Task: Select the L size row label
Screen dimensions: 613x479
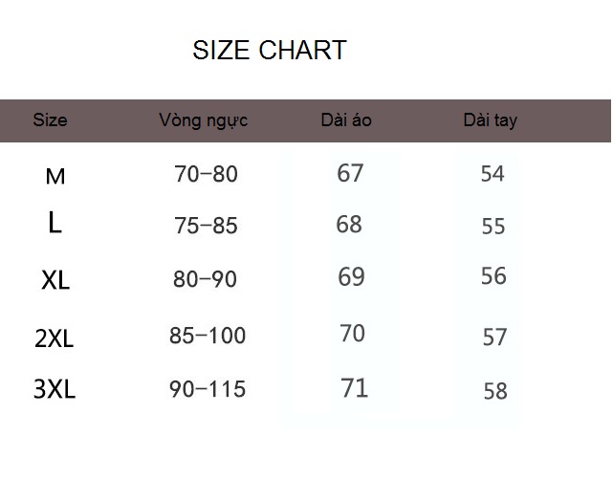Action: tap(55, 222)
